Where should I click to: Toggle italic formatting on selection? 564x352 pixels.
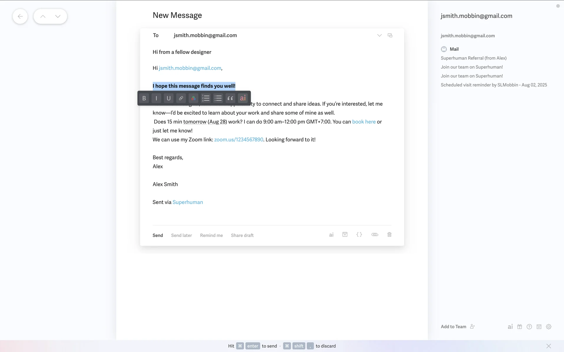[x=156, y=98]
